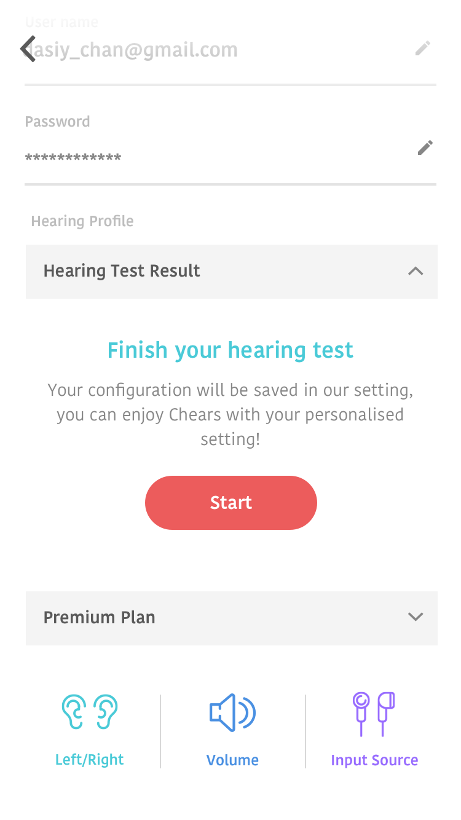Open the Premium Plan section title

click(x=99, y=617)
